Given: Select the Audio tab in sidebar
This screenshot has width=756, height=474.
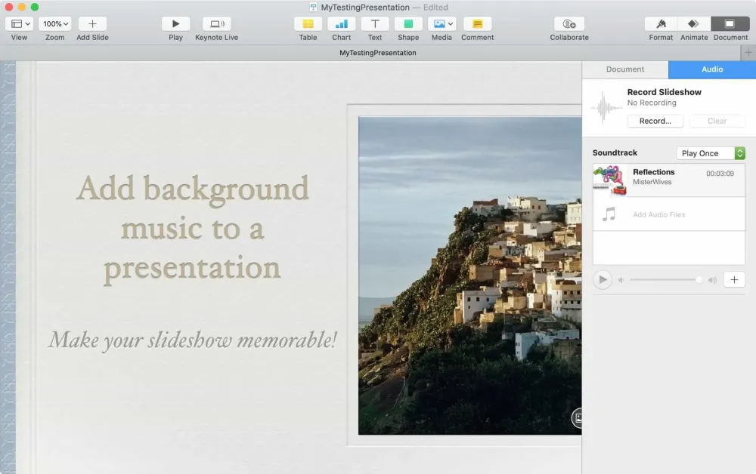Looking at the screenshot, I should tap(712, 69).
